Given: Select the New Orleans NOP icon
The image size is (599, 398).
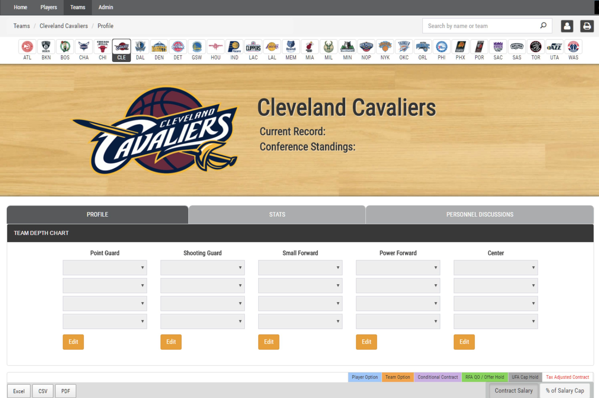Looking at the screenshot, I should [x=366, y=50].
